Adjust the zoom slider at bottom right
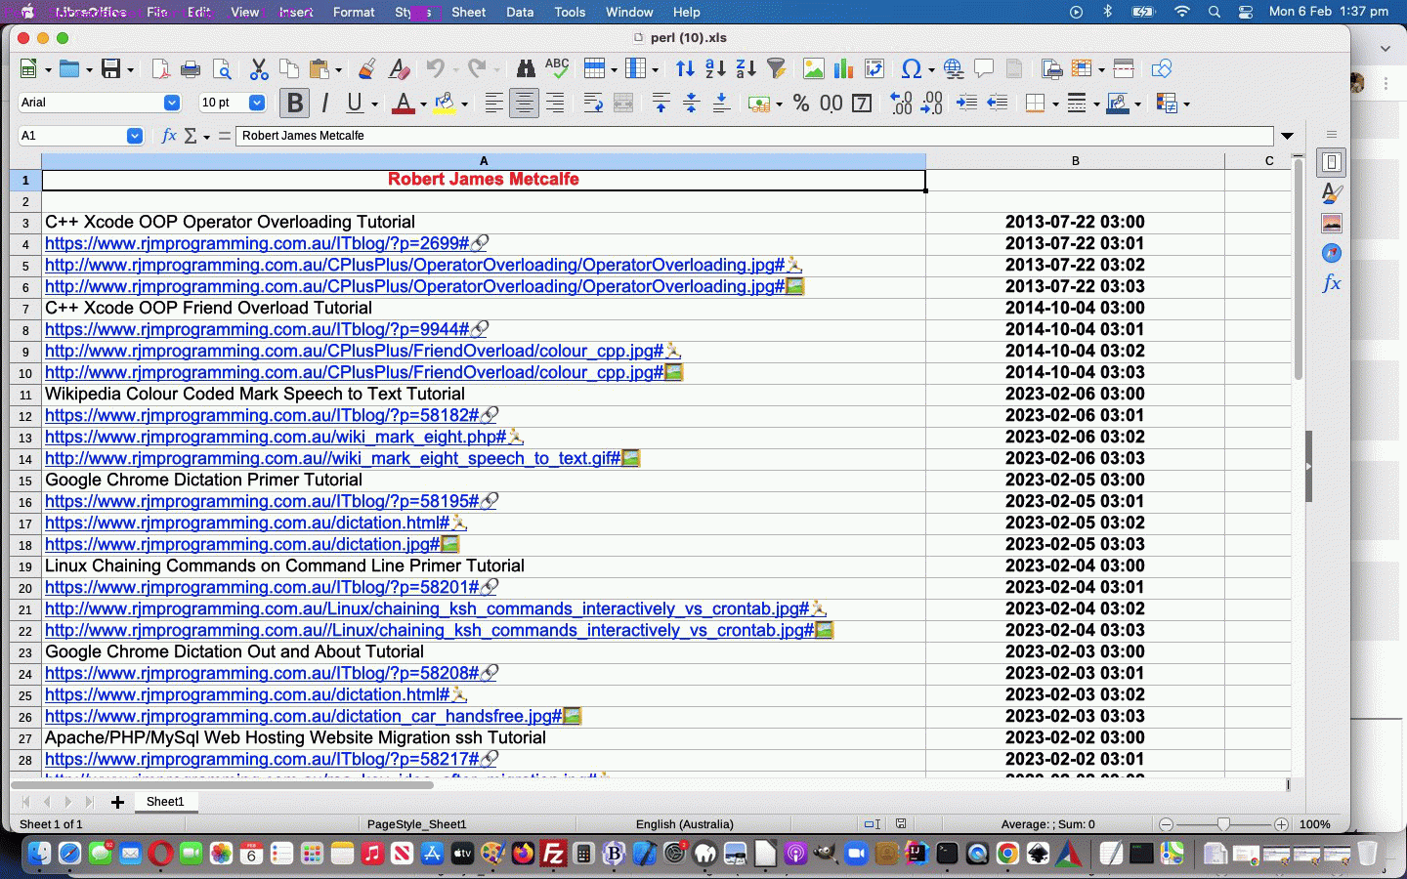 1222,824
